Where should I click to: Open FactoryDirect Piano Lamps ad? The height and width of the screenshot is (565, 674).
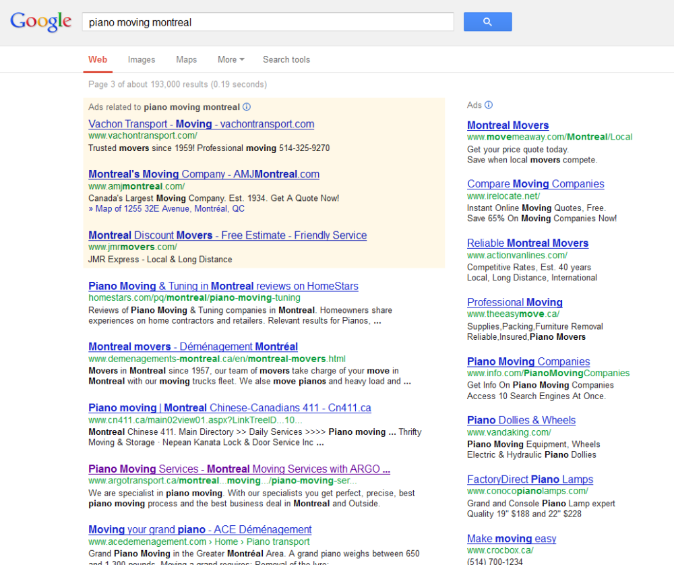pos(530,479)
